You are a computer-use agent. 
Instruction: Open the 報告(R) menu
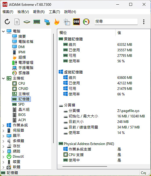39,12
